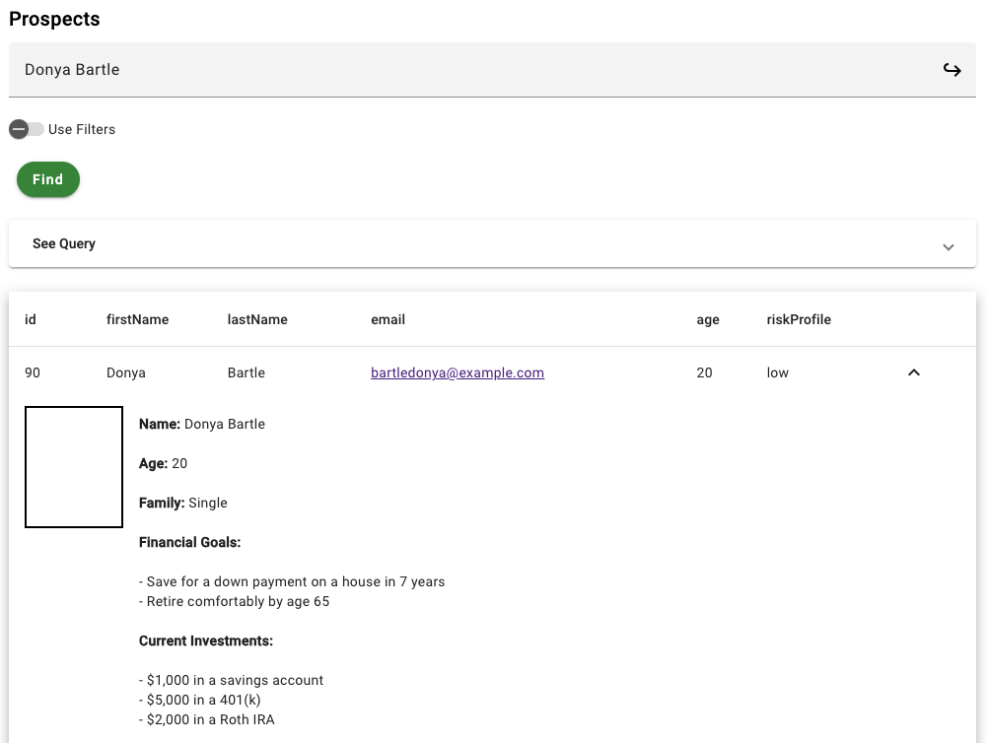Toggle the Use Filters switch

tap(27, 129)
